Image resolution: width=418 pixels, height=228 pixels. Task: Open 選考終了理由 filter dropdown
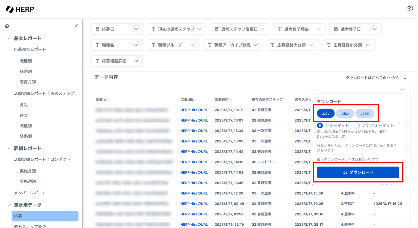tap(299, 29)
